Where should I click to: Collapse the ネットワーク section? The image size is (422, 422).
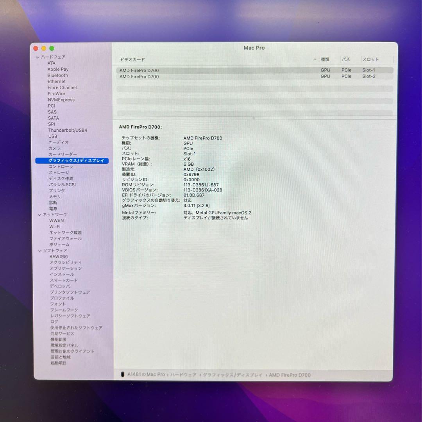(39, 215)
